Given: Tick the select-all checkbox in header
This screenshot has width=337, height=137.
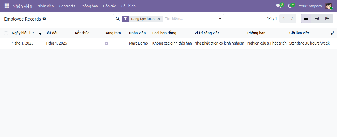Looking at the screenshot, I should click(x=6, y=33).
